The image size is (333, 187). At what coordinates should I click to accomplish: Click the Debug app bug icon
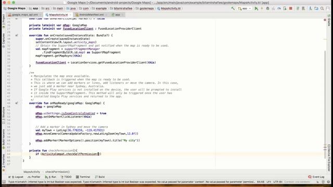tap(267, 8)
